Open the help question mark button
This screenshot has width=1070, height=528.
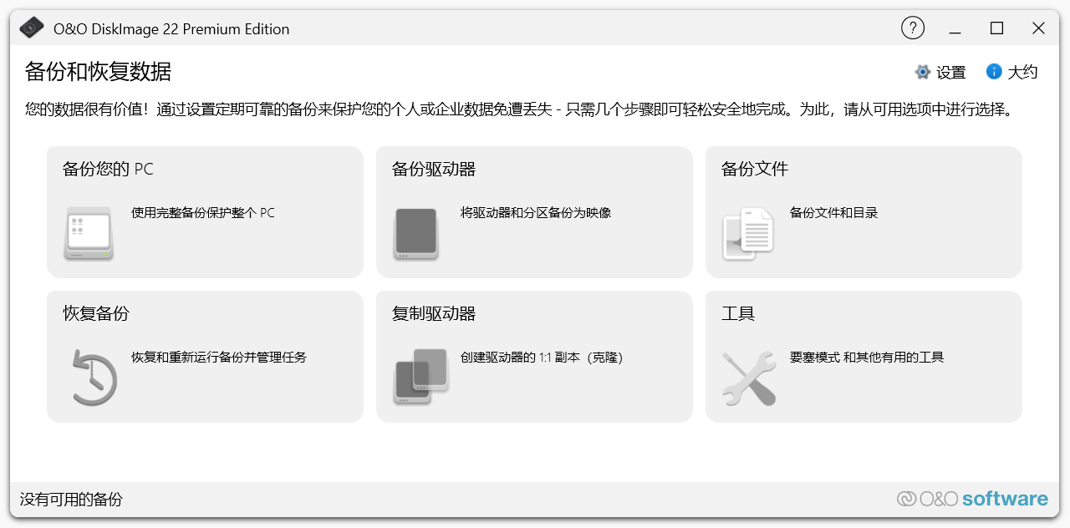point(913,28)
